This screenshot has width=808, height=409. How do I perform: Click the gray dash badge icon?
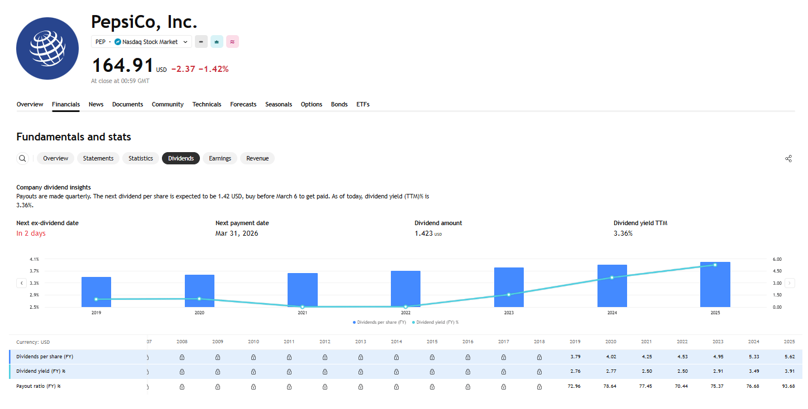(x=201, y=42)
